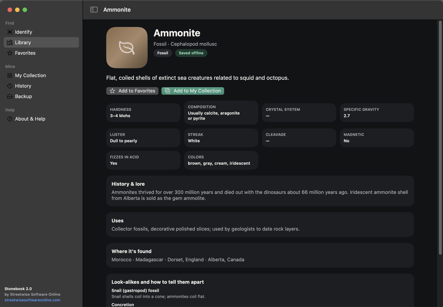Screen dimensions: 443x307
Task: Click the Identify scanner icon in sidebar
Action: [x=10, y=32]
